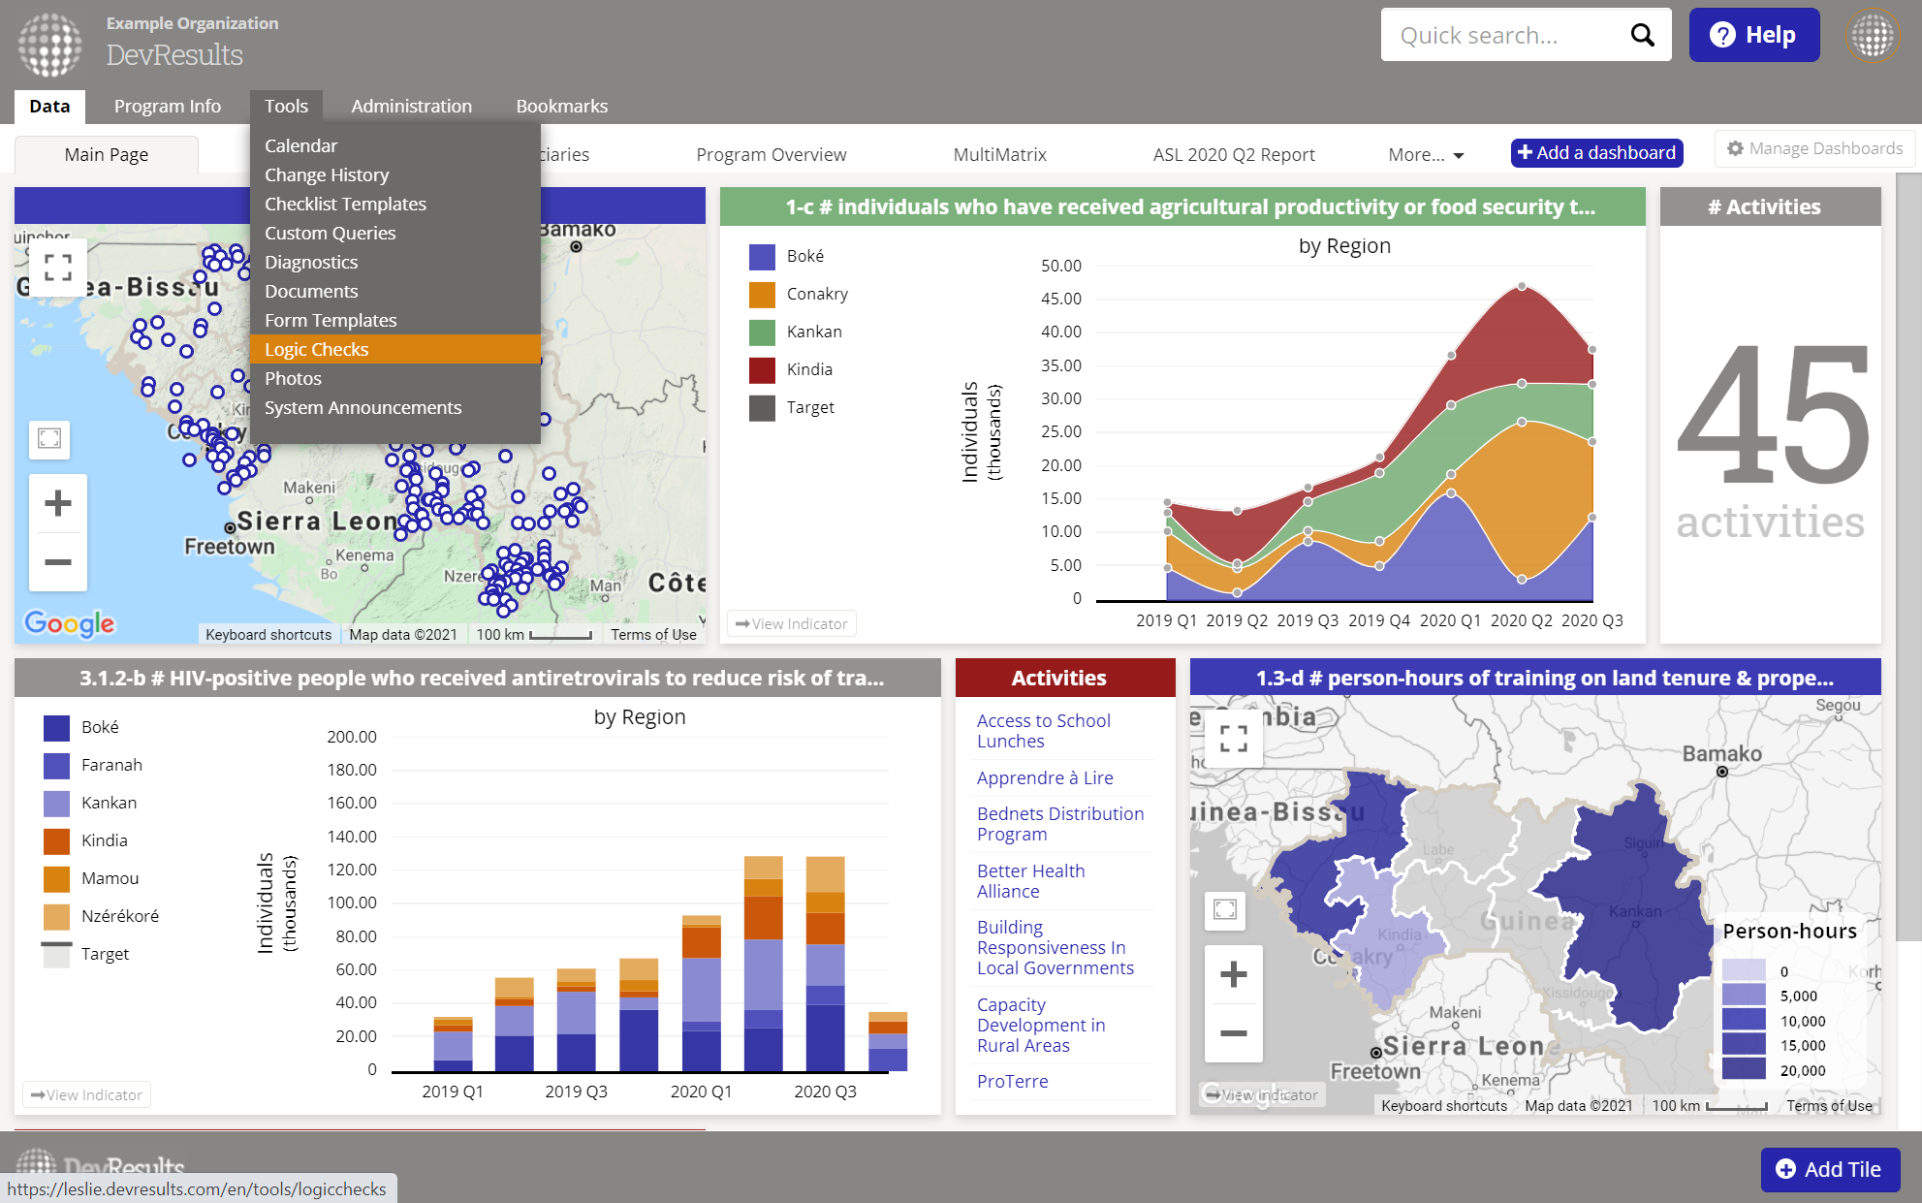Image resolution: width=1922 pixels, height=1203 pixels.
Task: Switch to the Program Overview tab
Action: (x=771, y=155)
